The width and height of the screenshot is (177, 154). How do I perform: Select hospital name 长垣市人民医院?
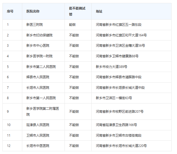[38, 87]
